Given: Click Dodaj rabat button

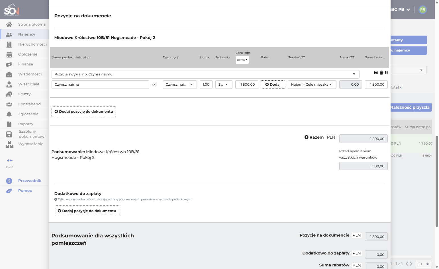Looking at the screenshot, I should [x=273, y=85].
